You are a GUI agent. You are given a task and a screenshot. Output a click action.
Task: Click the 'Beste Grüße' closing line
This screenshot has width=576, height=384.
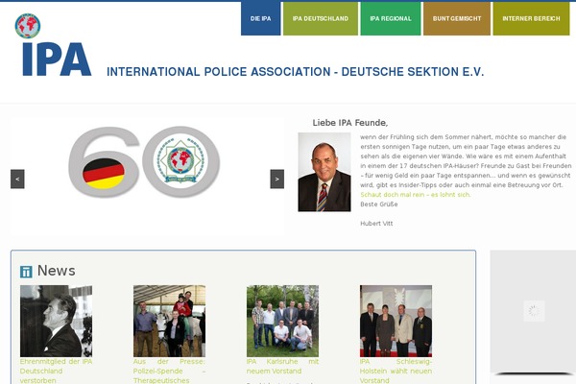pos(379,204)
